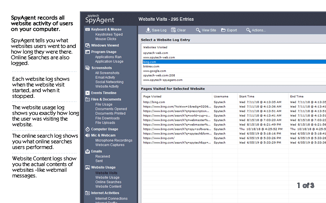Screen dimensions: 326x203
Task: Open Microphone Recordings
Action: [114, 140]
